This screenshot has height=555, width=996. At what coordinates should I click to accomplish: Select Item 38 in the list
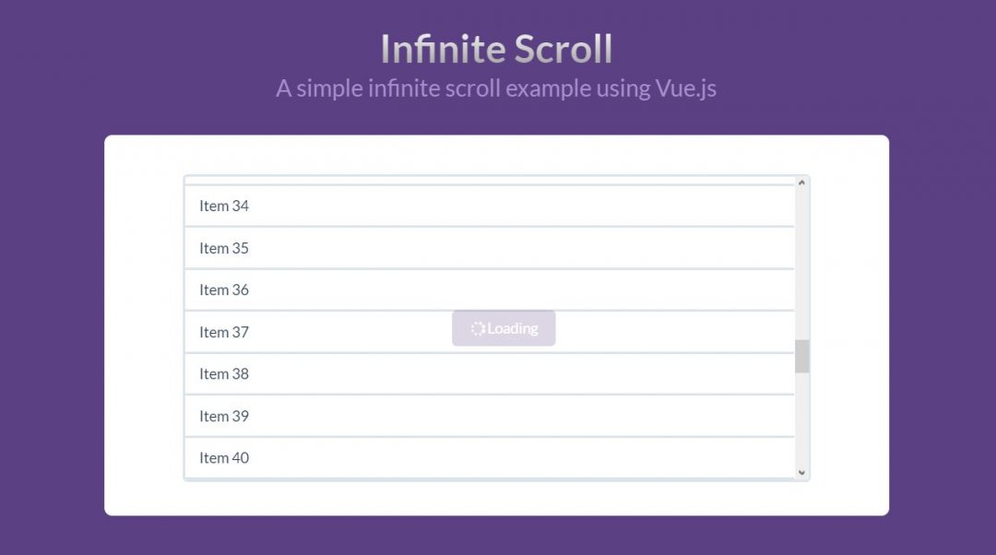pos(224,373)
